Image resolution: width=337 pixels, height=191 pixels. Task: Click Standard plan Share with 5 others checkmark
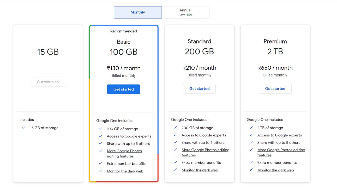175,142
